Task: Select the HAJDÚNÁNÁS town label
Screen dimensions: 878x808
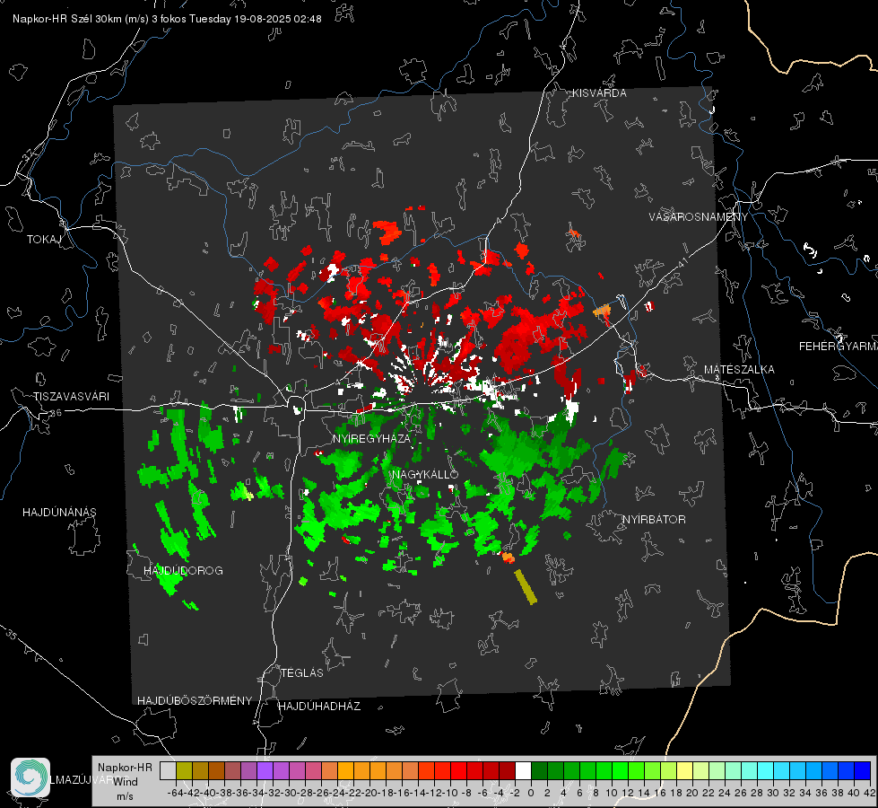Action: [59, 512]
